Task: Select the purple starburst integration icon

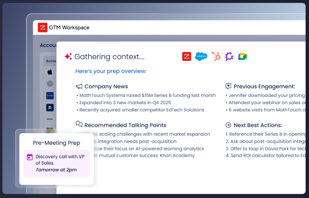Action: (229, 57)
